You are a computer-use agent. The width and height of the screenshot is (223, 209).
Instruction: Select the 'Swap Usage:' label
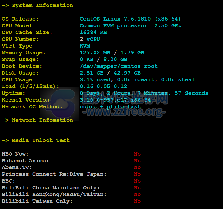[x=20, y=60]
